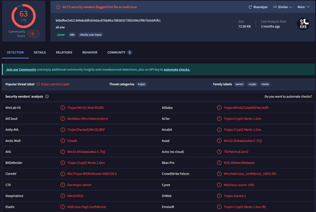Downvote the community score with the down arrow

[x=37, y=35]
